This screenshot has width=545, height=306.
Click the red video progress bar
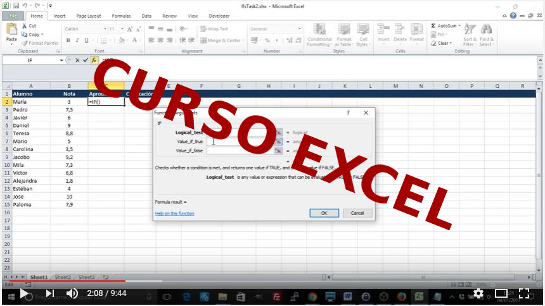63,281
